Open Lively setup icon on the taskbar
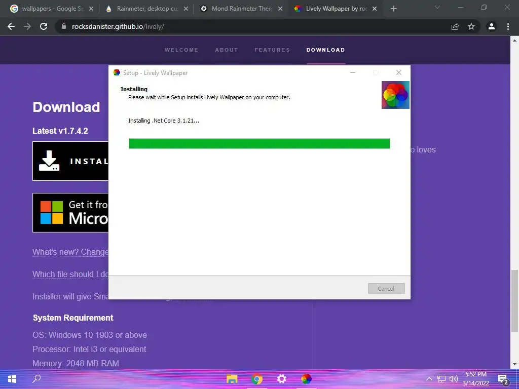 307,379
